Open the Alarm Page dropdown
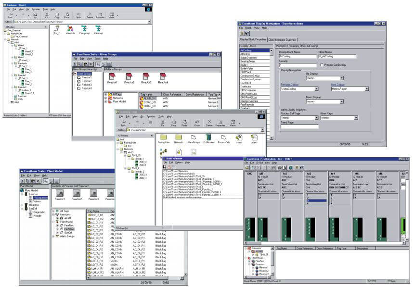The height and width of the screenshot is (287, 413). [x=356, y=117]
